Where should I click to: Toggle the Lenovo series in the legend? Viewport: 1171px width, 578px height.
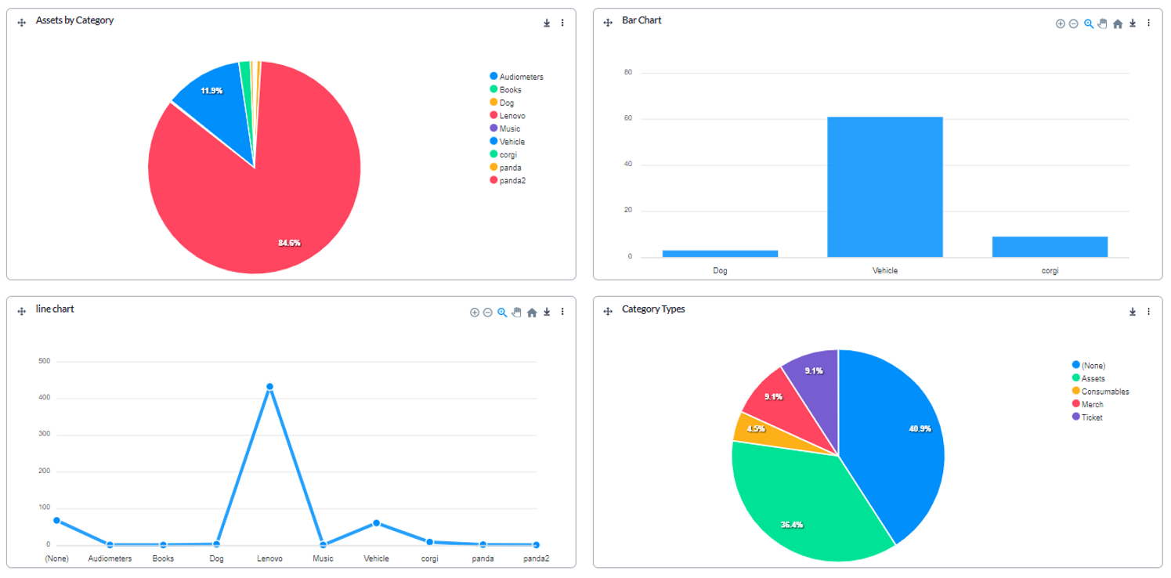click(512, 116)
